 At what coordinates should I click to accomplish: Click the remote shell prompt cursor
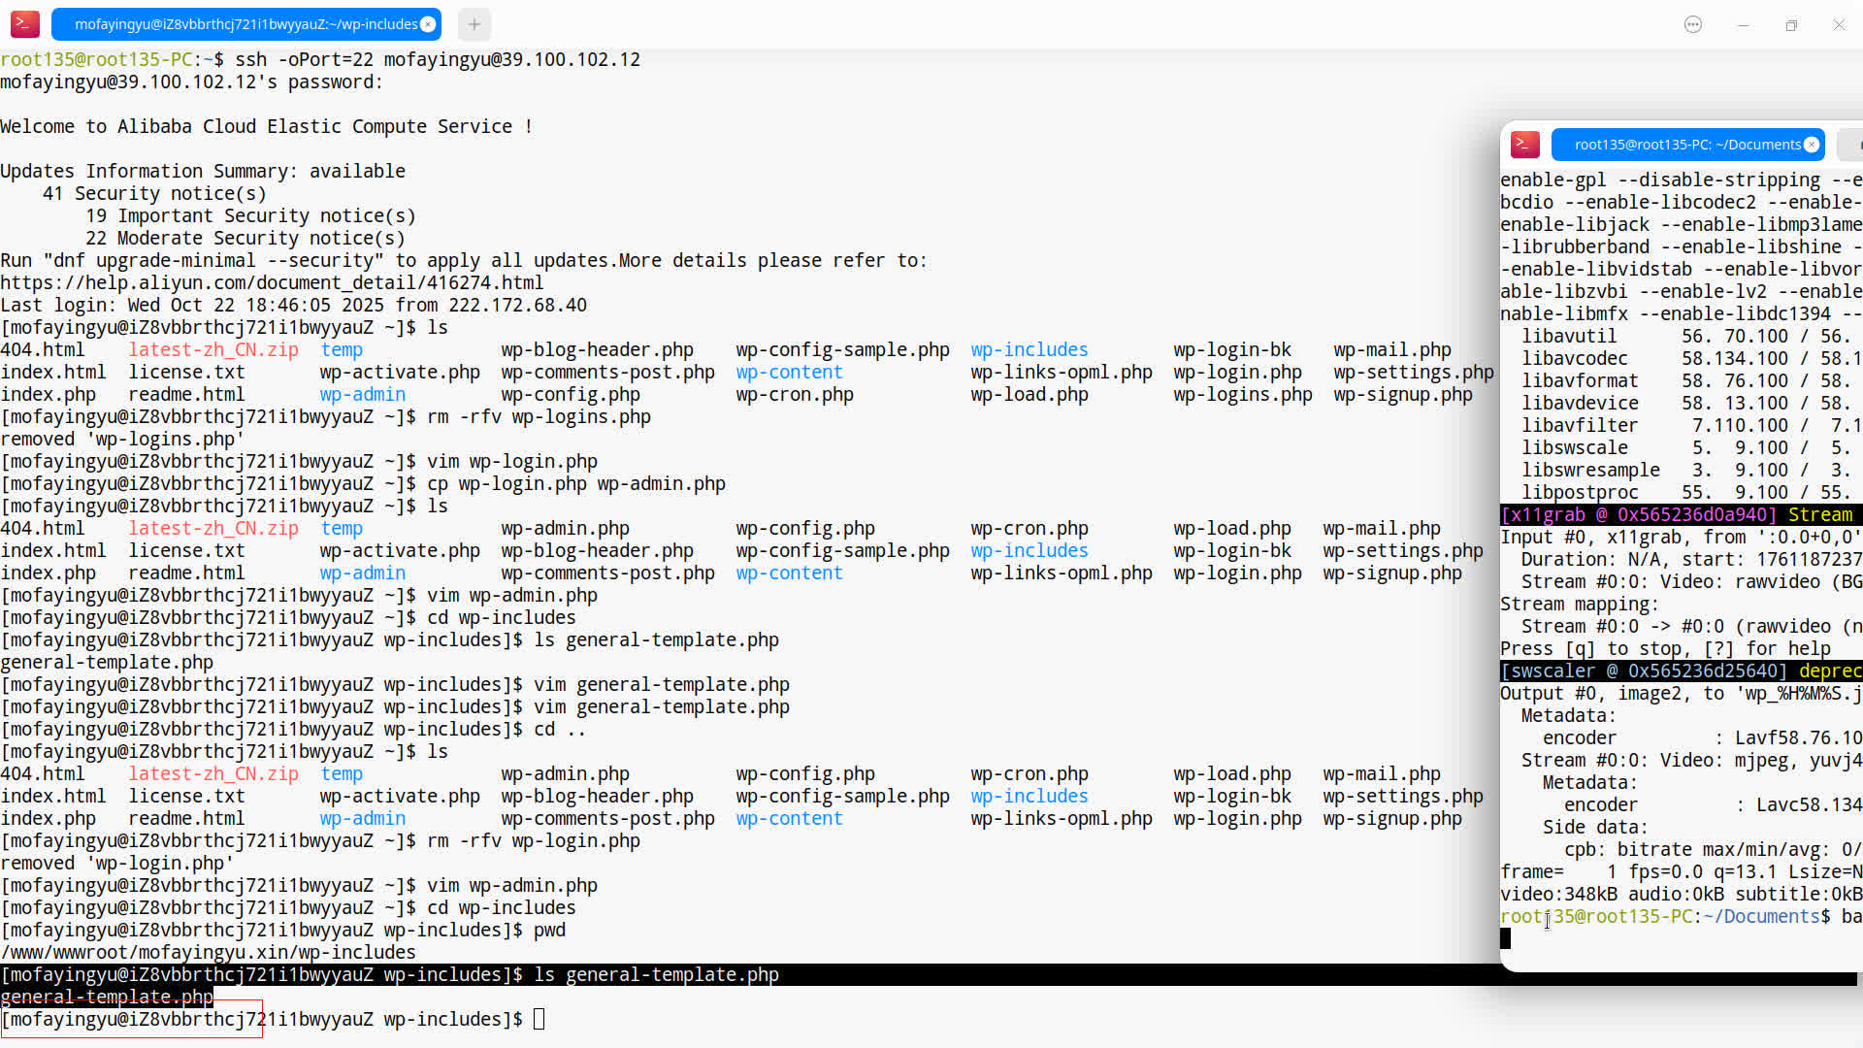click(539, 1019)
